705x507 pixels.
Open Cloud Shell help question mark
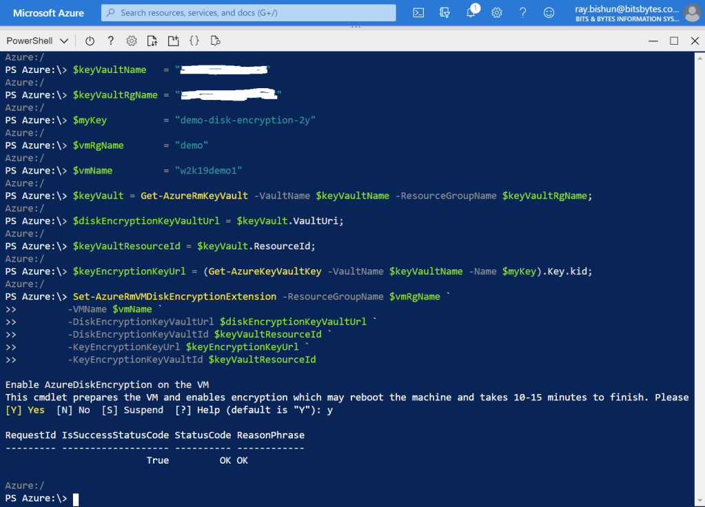click(x=110, y=41)
